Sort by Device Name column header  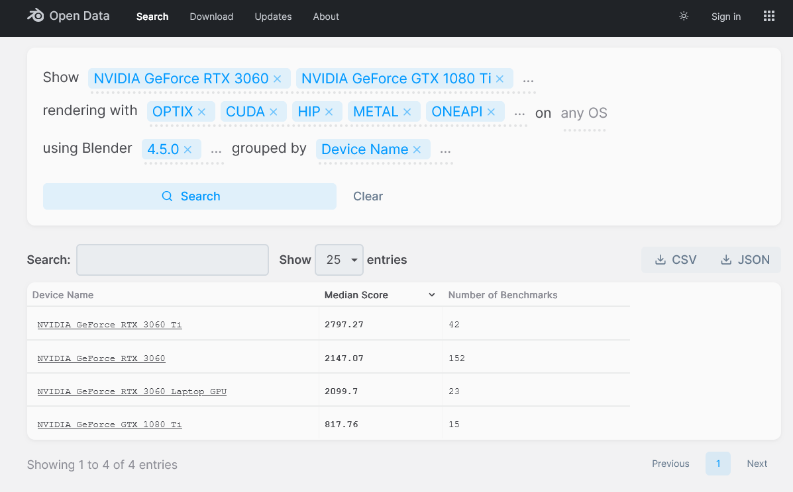(63, 295)
